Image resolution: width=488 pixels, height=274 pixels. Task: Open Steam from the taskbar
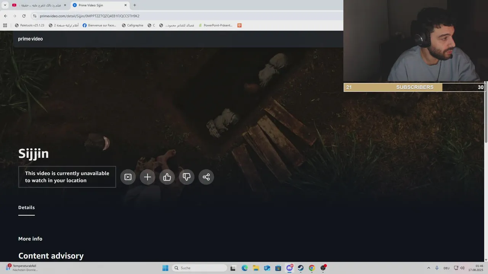301,268
